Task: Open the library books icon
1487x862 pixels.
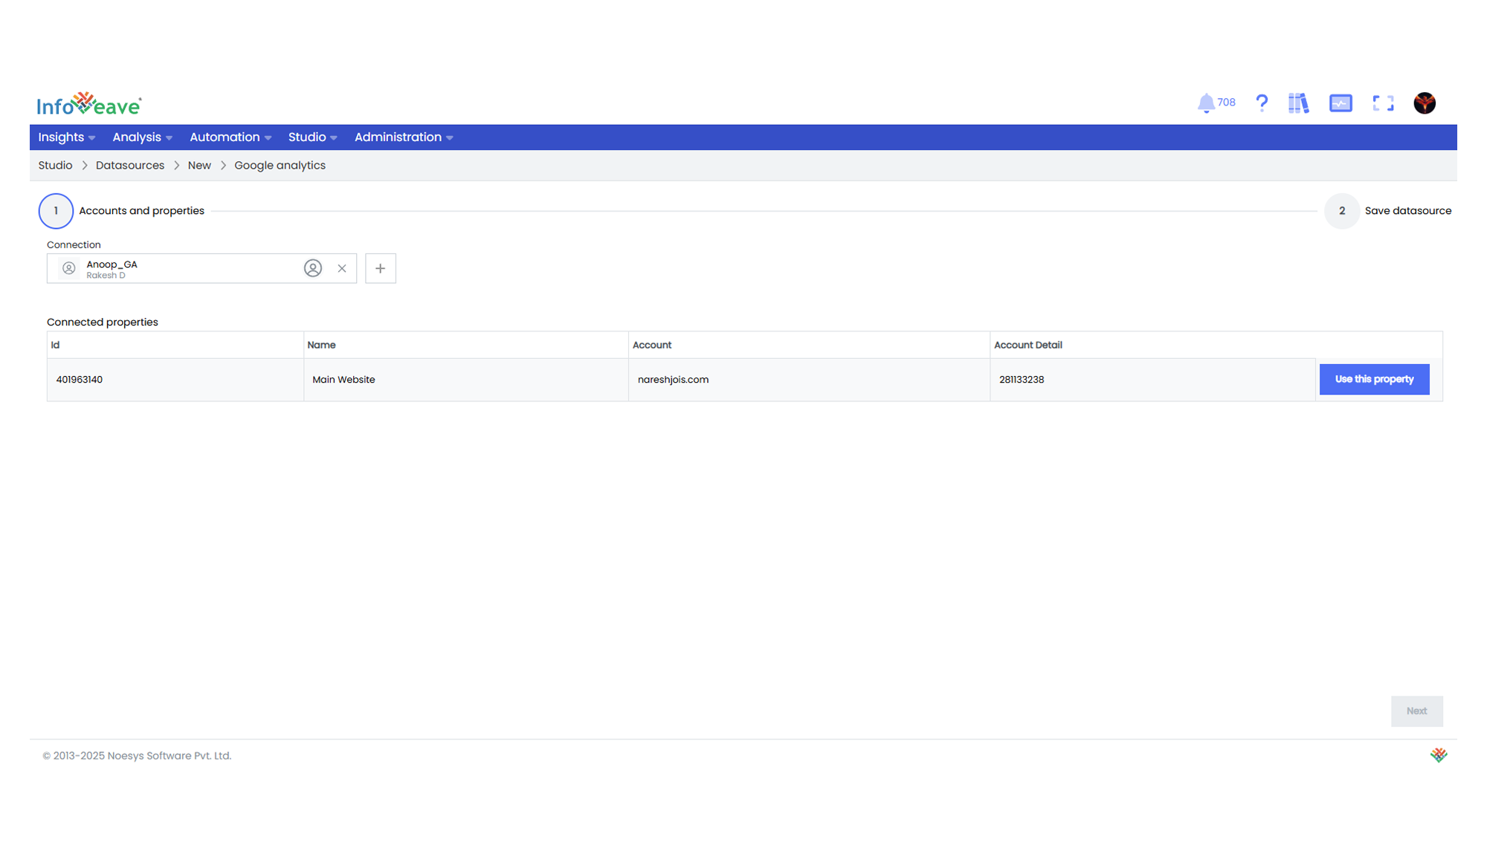Action: click(1298, 103)
